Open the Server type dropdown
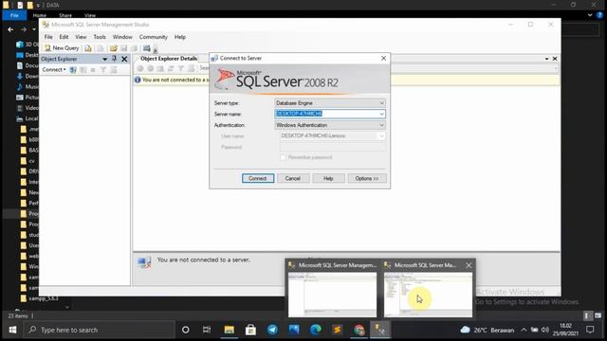The width and height of the screenshot is (607, 341). tap(330, 103)
